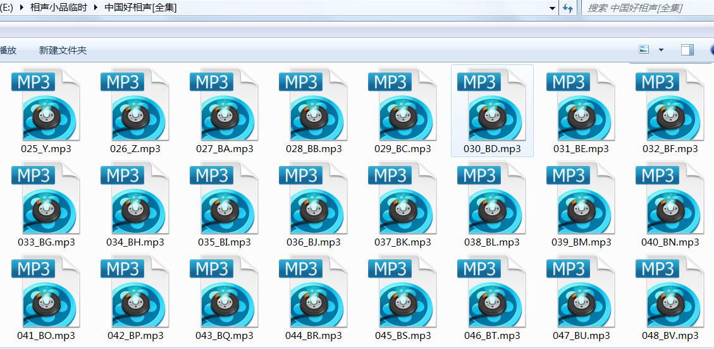
Task: Click the file name label 033_BG.mp3
Action: point(46,243)
